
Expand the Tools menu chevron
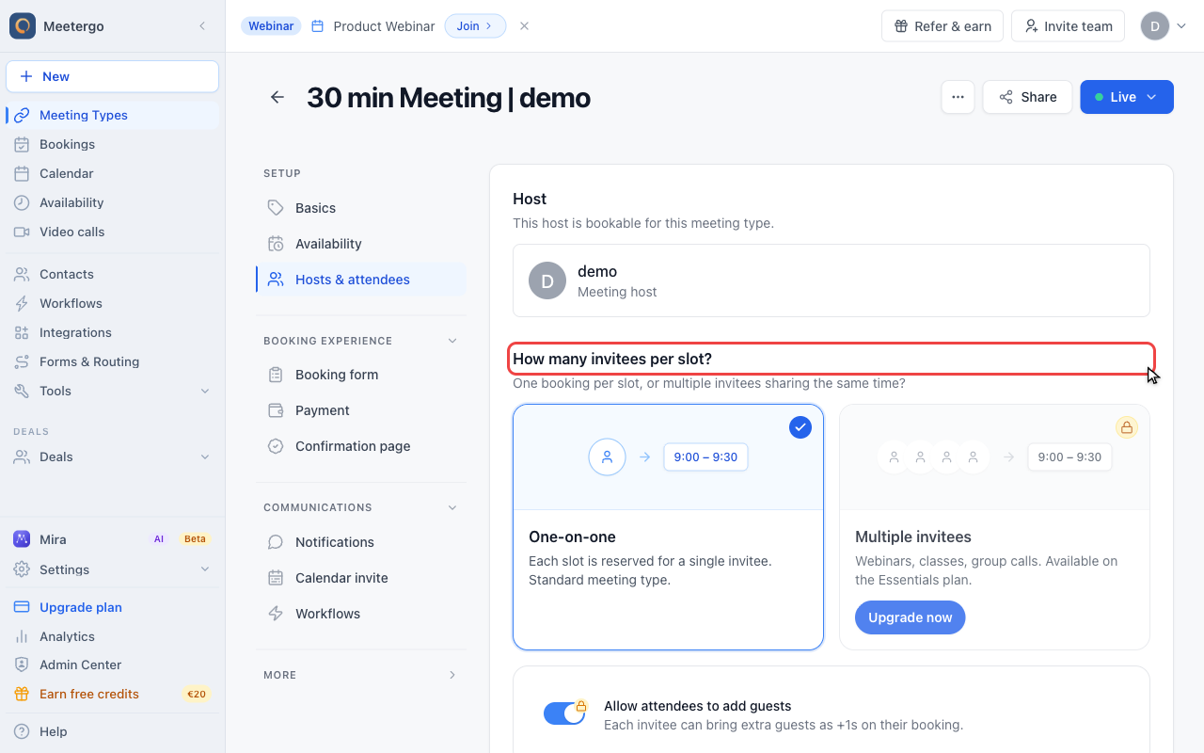click(x=205, y=391)
